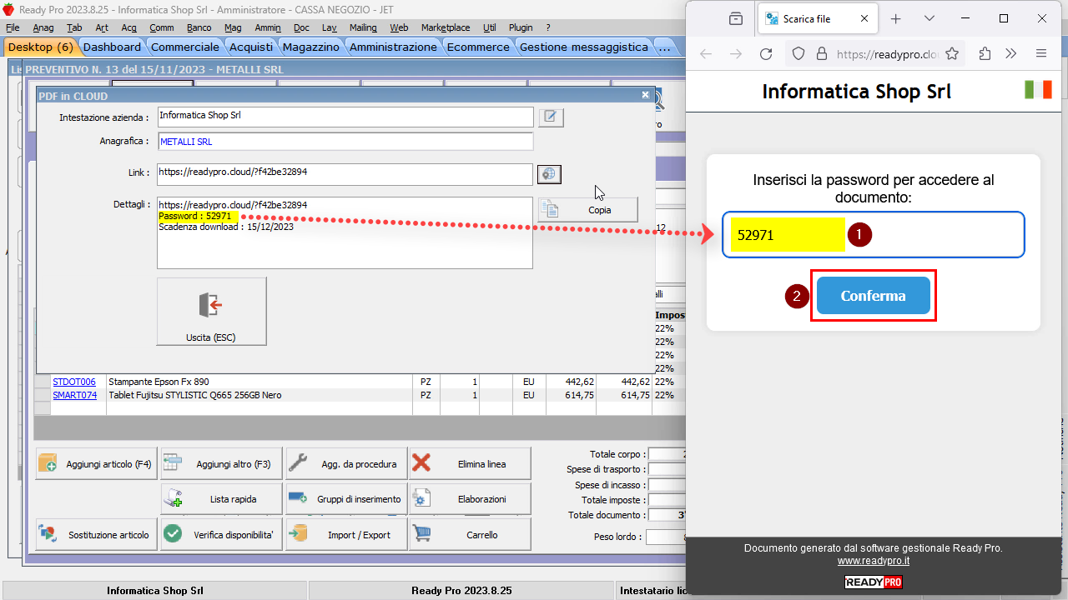Image resolution: width=1068 pixels, height=600 pixels.
Task: Open the Plugin menu
Action: click(x=521, y=27)
